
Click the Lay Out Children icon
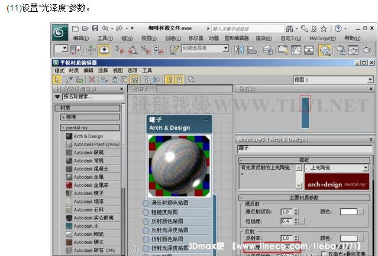tap(156, 80)
